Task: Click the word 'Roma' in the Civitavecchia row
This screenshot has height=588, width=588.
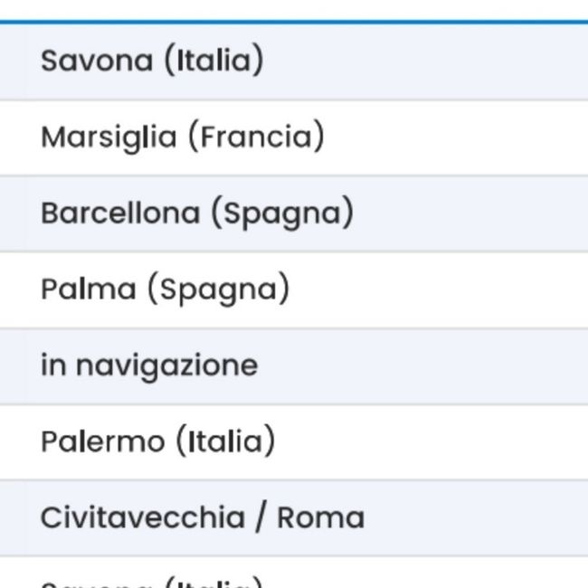Action: (320, 517)
